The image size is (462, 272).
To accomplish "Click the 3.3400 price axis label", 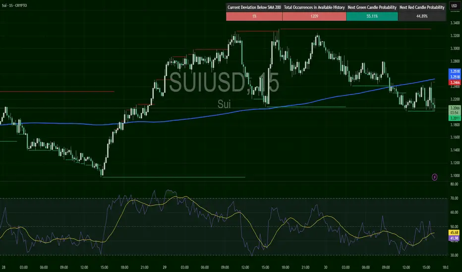I will 455,23.
